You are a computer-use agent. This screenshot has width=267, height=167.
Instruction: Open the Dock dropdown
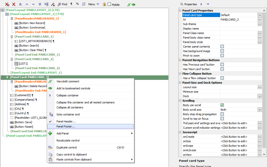259,96
